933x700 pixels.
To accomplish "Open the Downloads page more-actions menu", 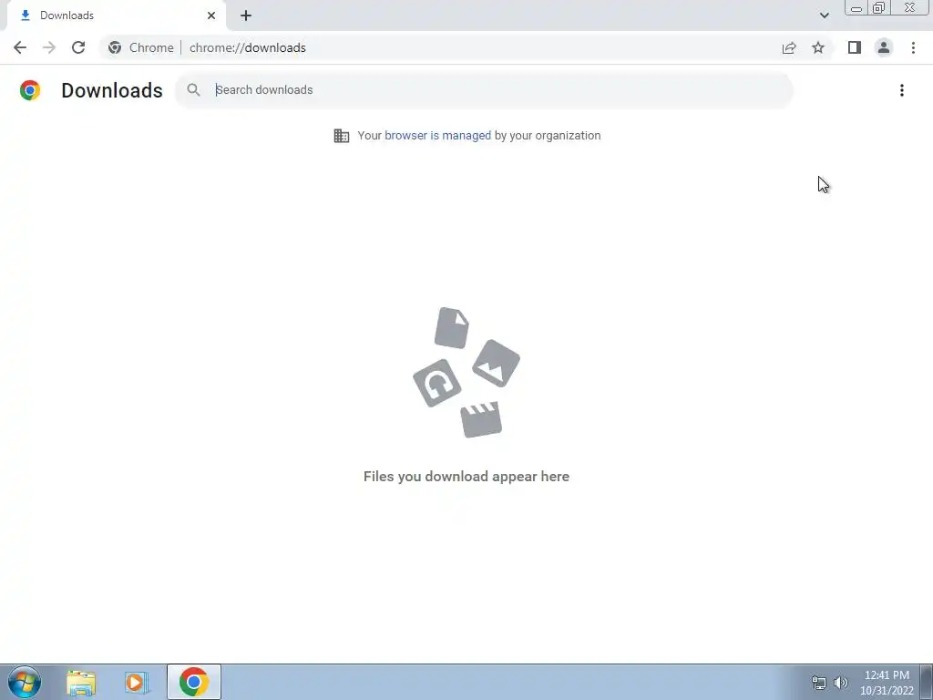I will coord(901,90).
